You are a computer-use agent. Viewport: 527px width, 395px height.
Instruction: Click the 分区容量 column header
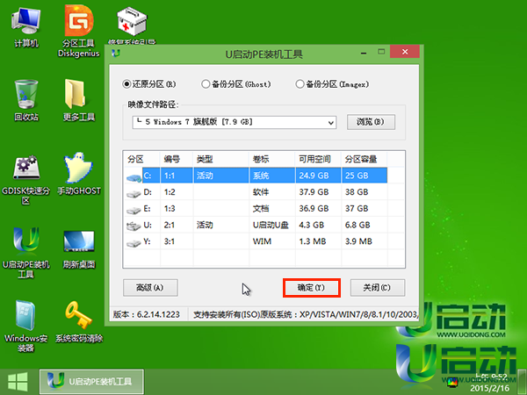(364, 159)
